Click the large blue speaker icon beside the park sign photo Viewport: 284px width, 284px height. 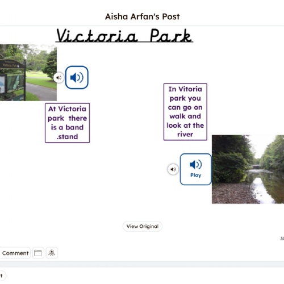(x=77, y=77)
